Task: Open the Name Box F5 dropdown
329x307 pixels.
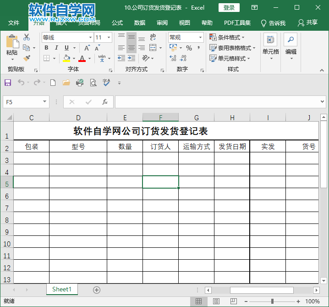Action: click(44, 102)
